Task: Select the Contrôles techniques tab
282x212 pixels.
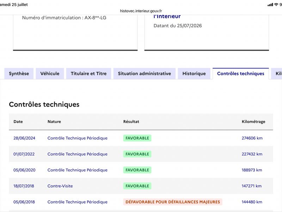Action: pyautogui.click(x=241, y=73)
